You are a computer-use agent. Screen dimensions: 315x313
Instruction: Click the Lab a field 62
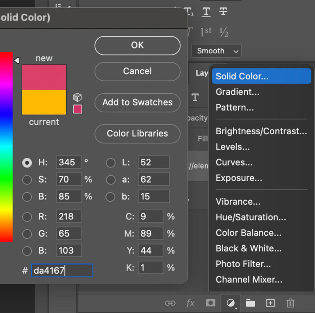click(153, 179)
